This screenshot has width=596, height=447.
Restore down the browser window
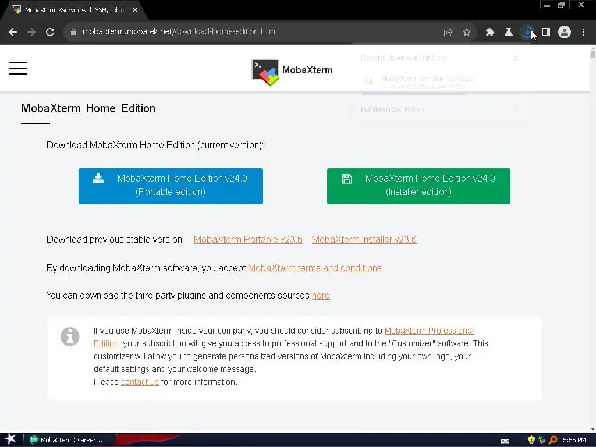[x=561, y=5]
